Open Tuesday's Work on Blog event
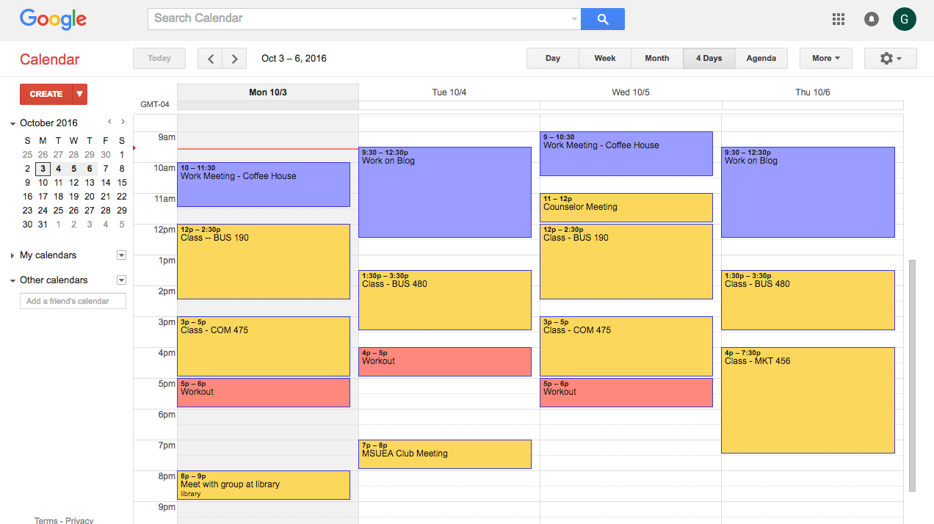Screen dimensions: 934x524 click(445, 192)
